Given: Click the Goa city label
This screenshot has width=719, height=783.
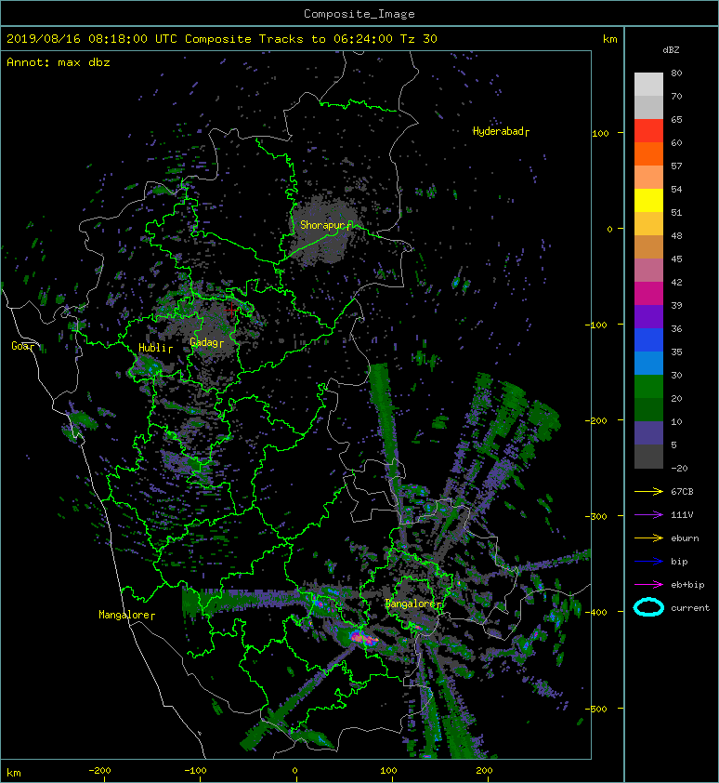Looking at the screenshot, I should (x=24, y=346).
